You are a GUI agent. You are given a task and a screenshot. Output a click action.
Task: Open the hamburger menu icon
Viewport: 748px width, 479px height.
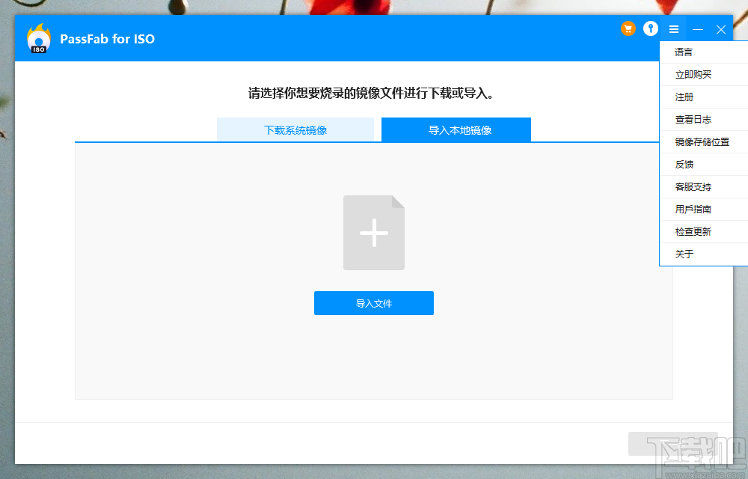point(673,29)
